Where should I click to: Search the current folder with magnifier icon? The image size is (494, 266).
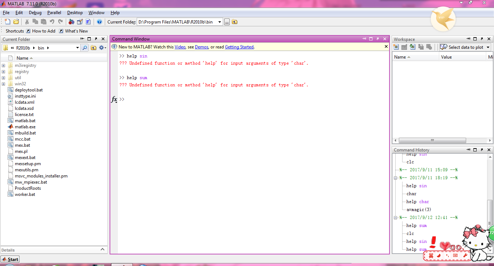coord(85,48)
